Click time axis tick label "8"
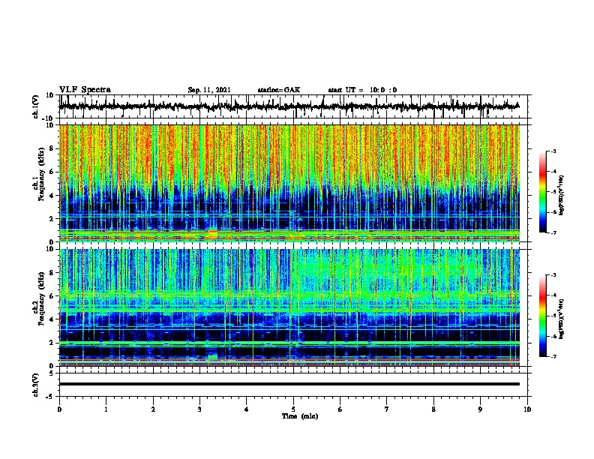594x459 pixels. click(433, 409)
